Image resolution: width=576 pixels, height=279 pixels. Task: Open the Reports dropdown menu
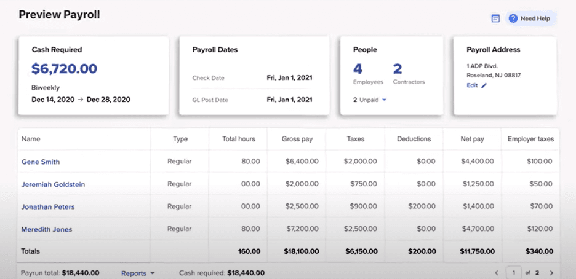click(138, 273)
